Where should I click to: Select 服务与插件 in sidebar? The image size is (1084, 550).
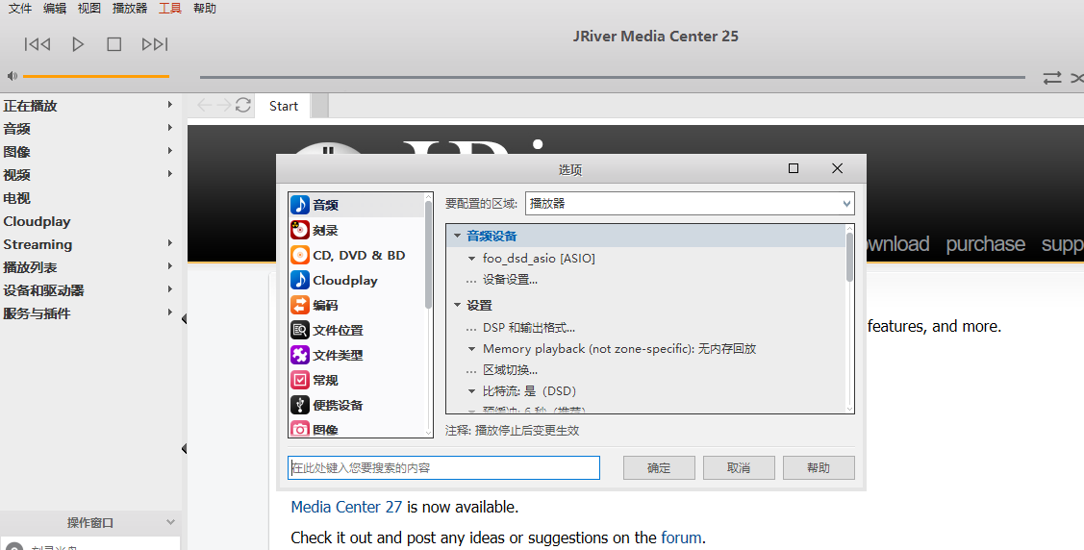pyautogui.click(x=37, y=313)
